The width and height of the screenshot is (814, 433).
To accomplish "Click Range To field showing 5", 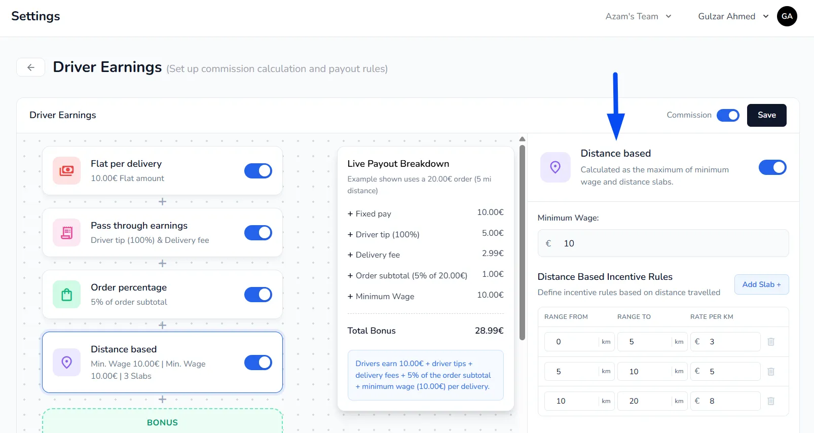I will coord(652,342).
